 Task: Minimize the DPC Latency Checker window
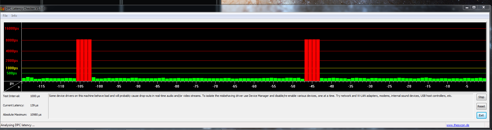point(467,7)
